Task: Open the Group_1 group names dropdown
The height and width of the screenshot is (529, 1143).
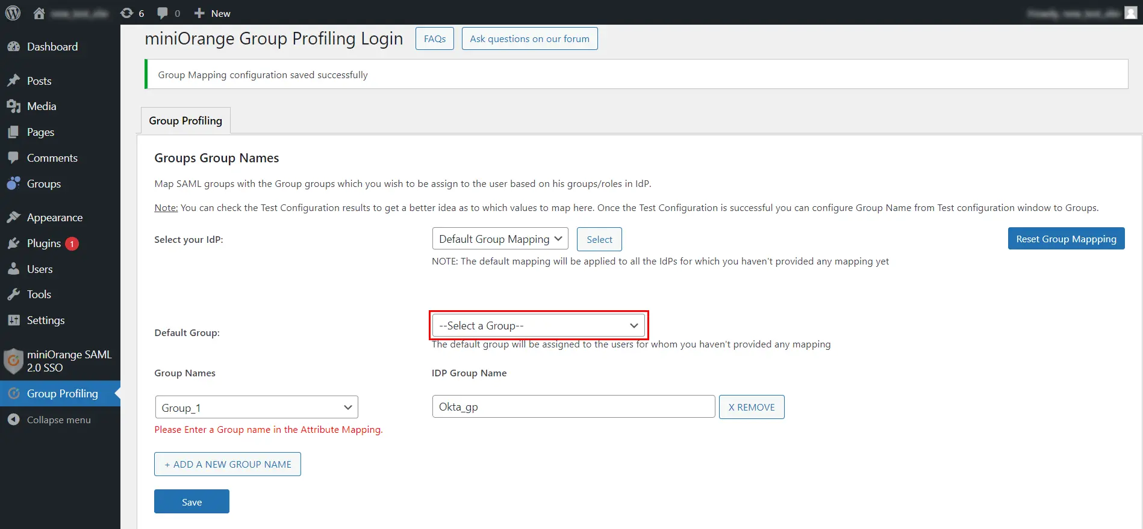Action: (257, 407)
